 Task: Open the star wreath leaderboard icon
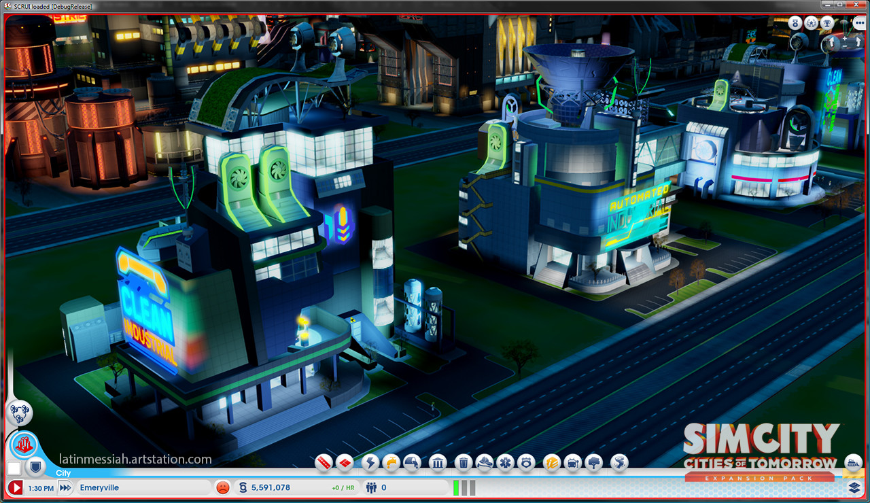[811, 23]
